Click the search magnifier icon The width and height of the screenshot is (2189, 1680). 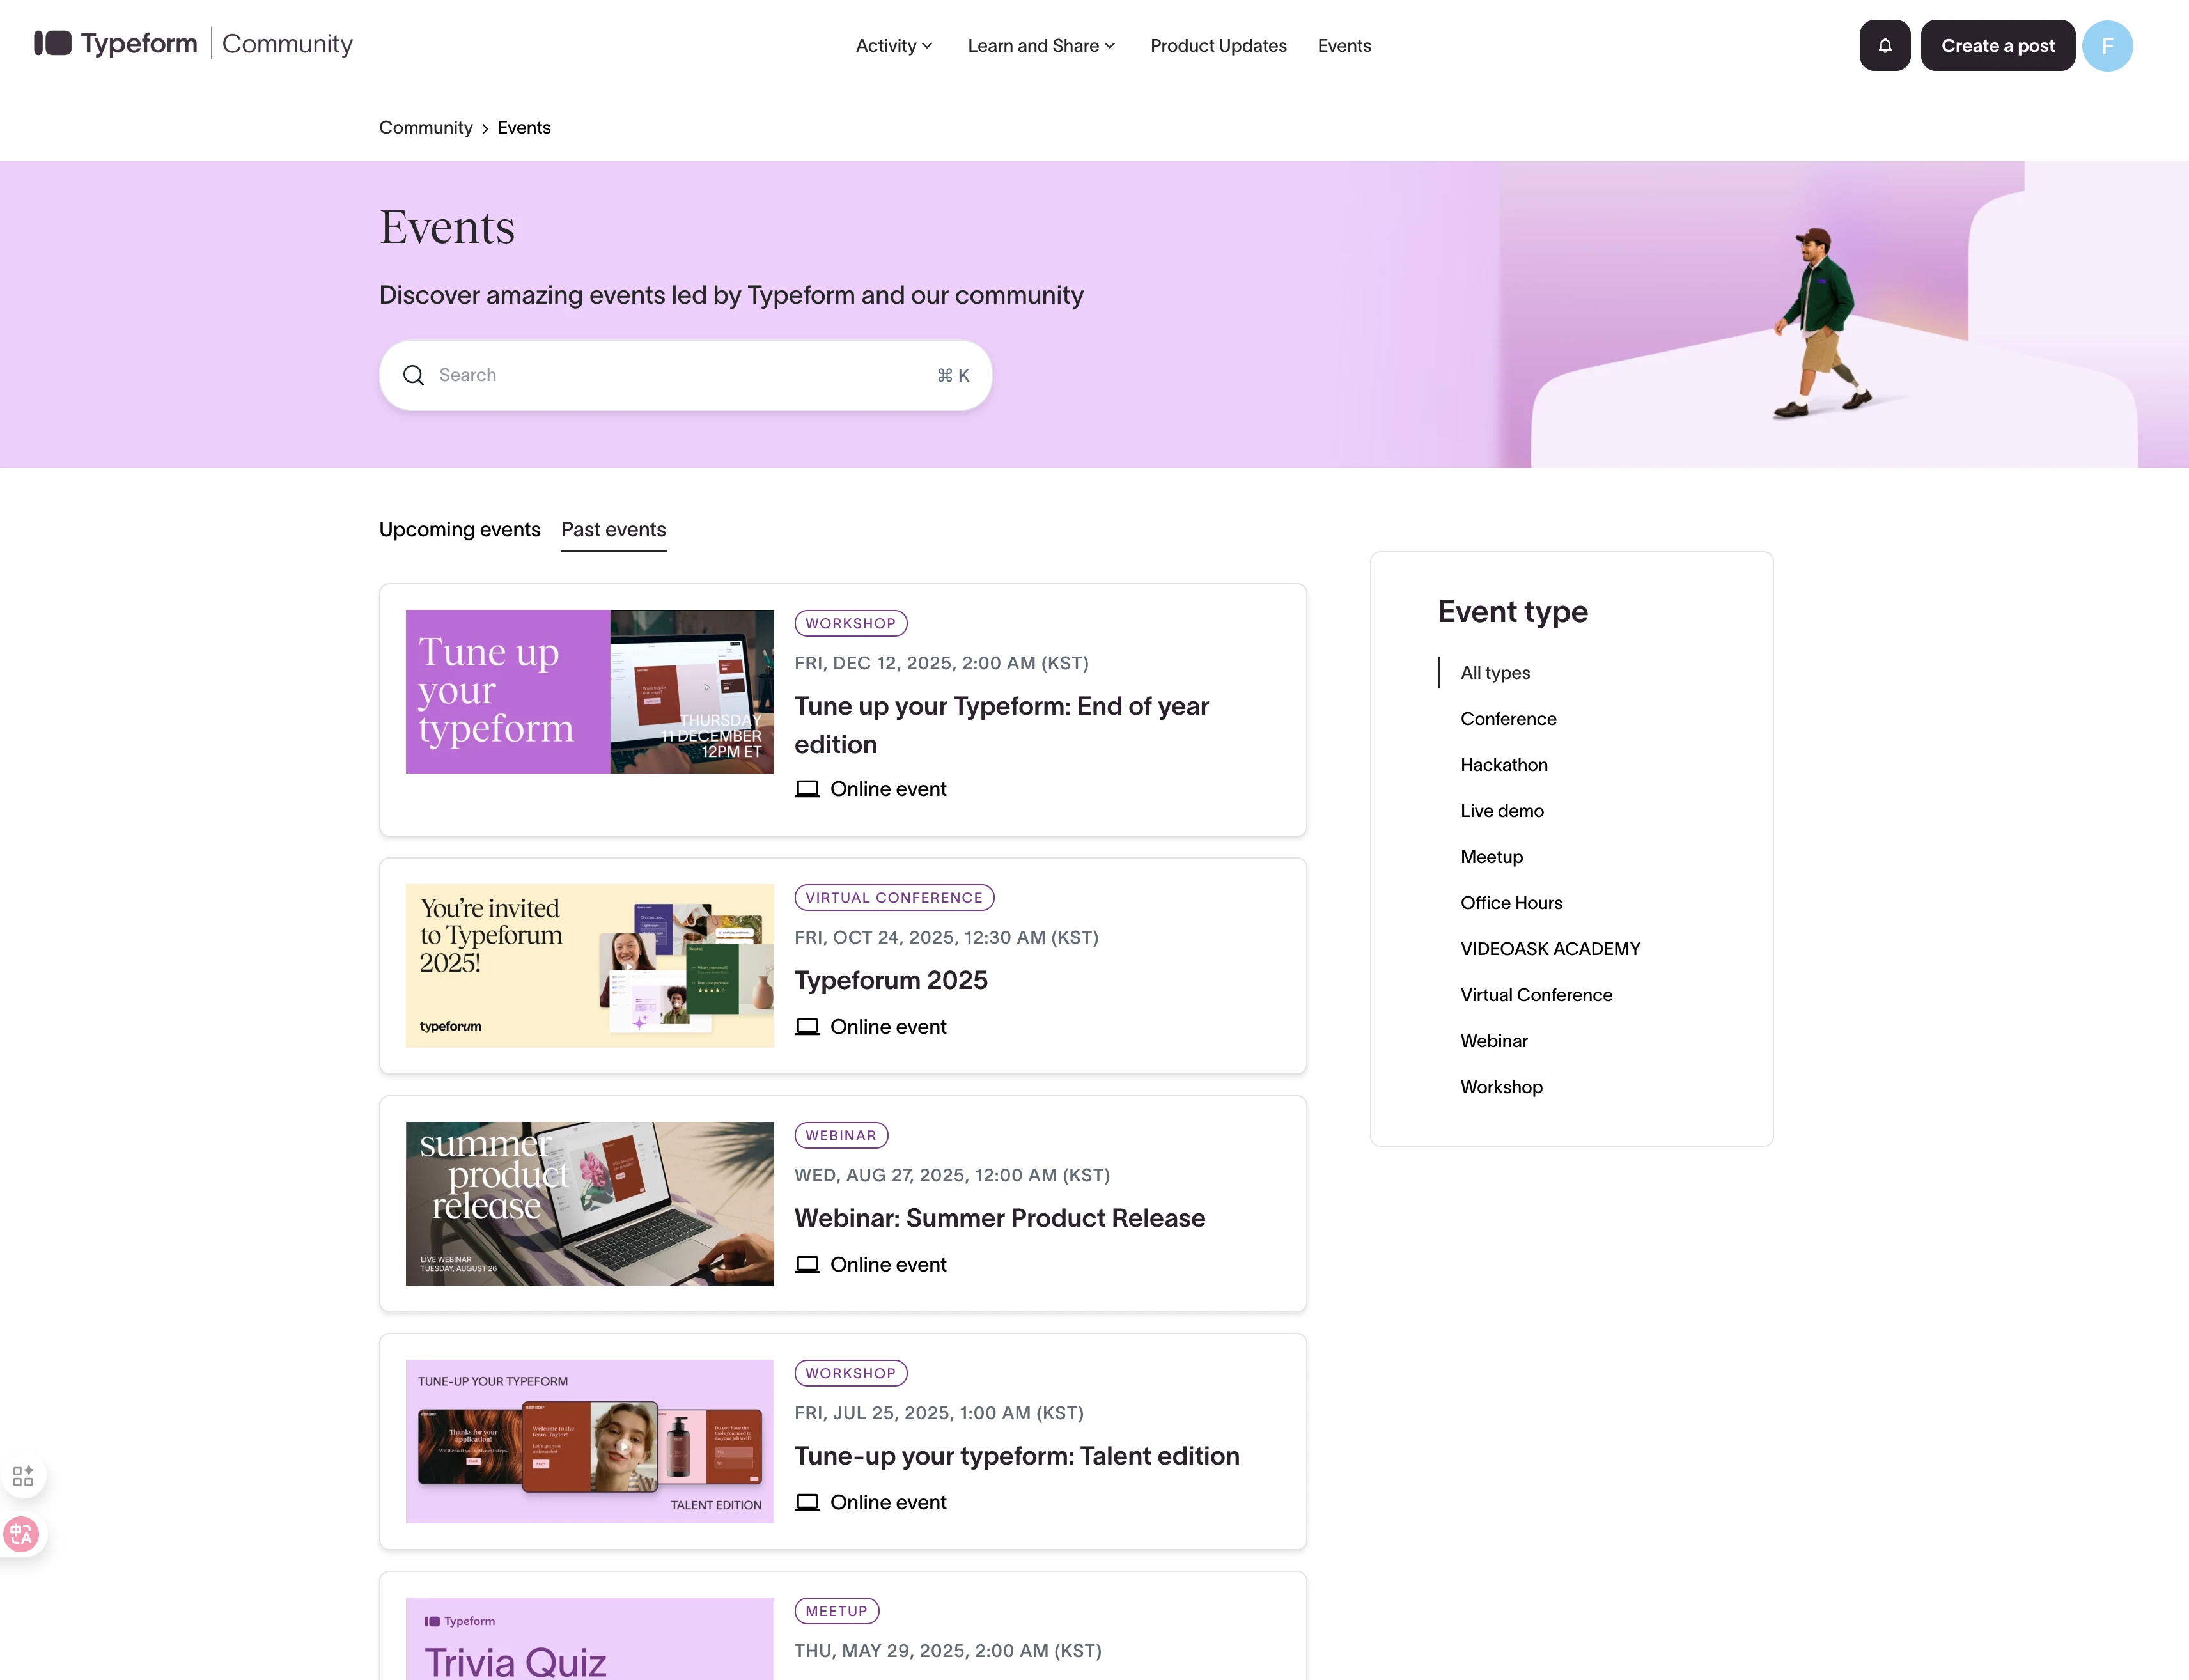(x=413, y=375)
